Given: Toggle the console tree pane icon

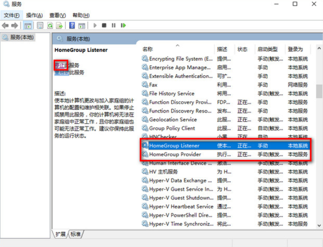Looking at the screenshot, I should [27, 25].
